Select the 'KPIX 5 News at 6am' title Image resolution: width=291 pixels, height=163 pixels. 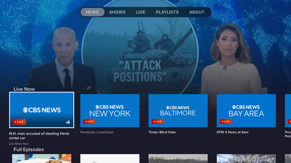[232, 132]
